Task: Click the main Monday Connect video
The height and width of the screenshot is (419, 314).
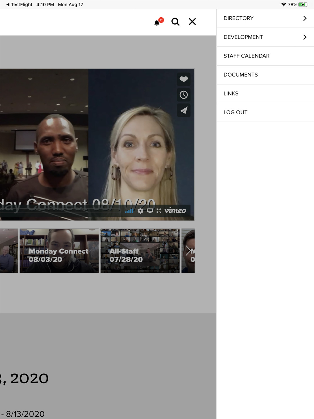Action: tap(97, 144)
